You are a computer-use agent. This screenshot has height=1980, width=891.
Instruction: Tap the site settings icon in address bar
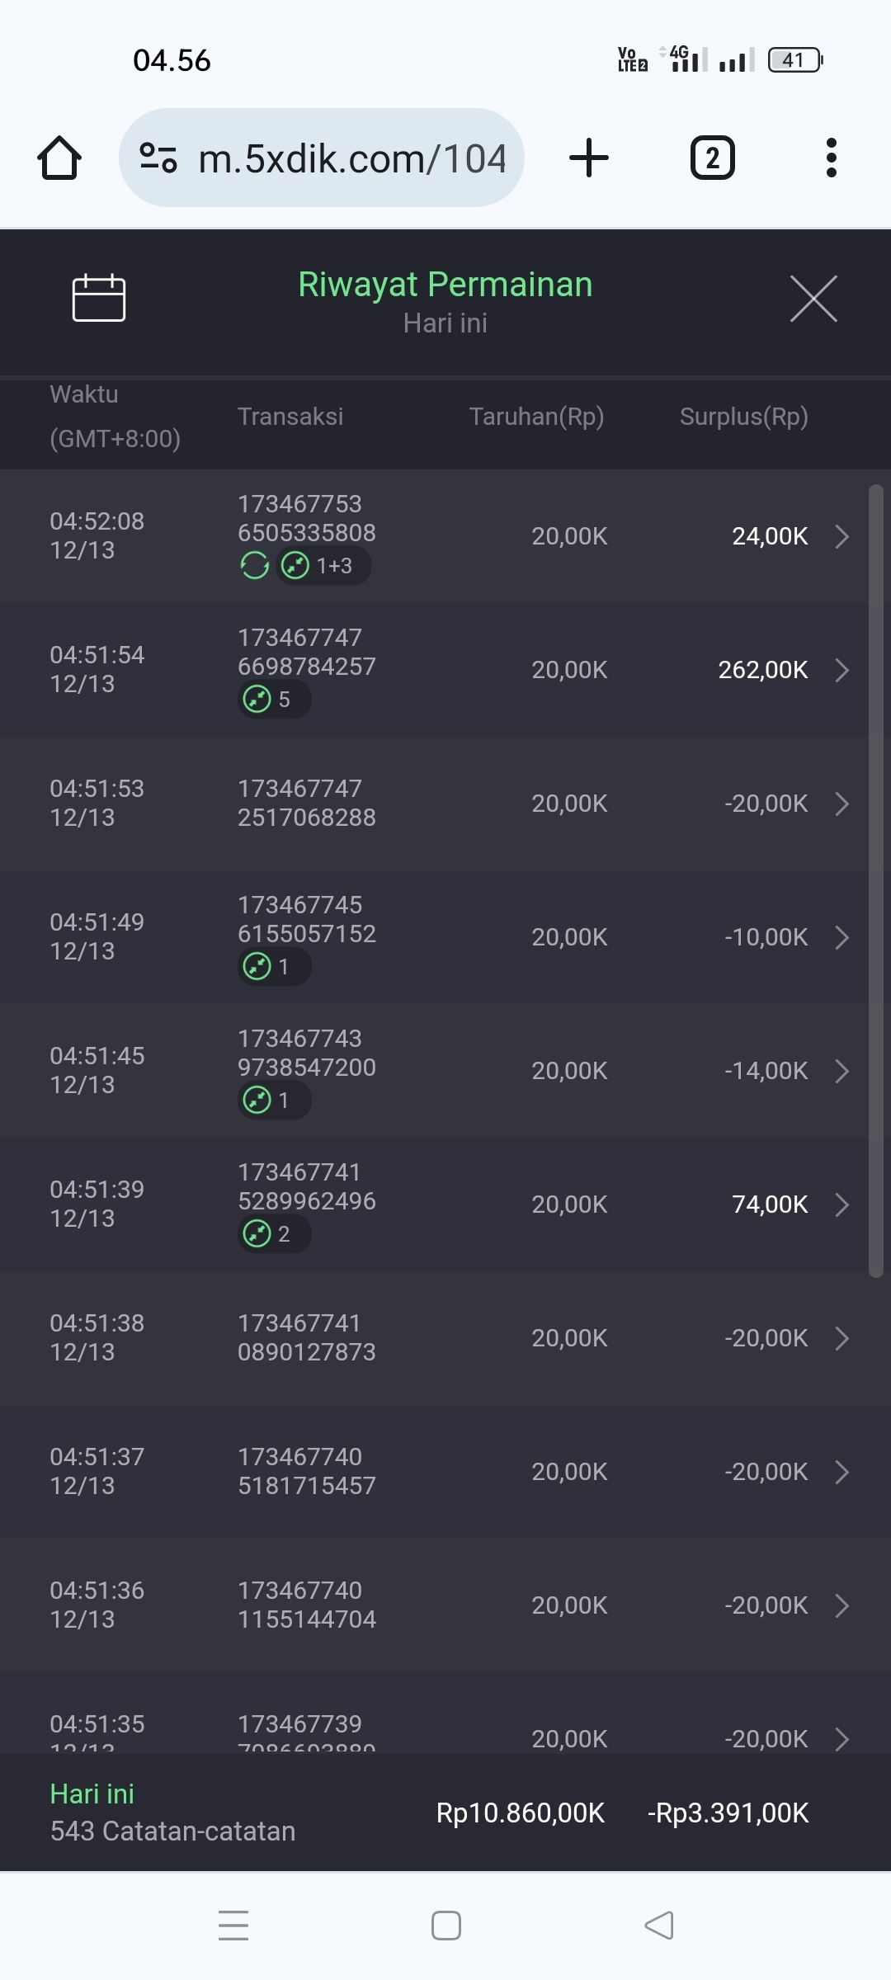tap(158, 158)
